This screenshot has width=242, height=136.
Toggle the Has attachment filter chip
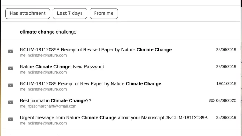28,14
